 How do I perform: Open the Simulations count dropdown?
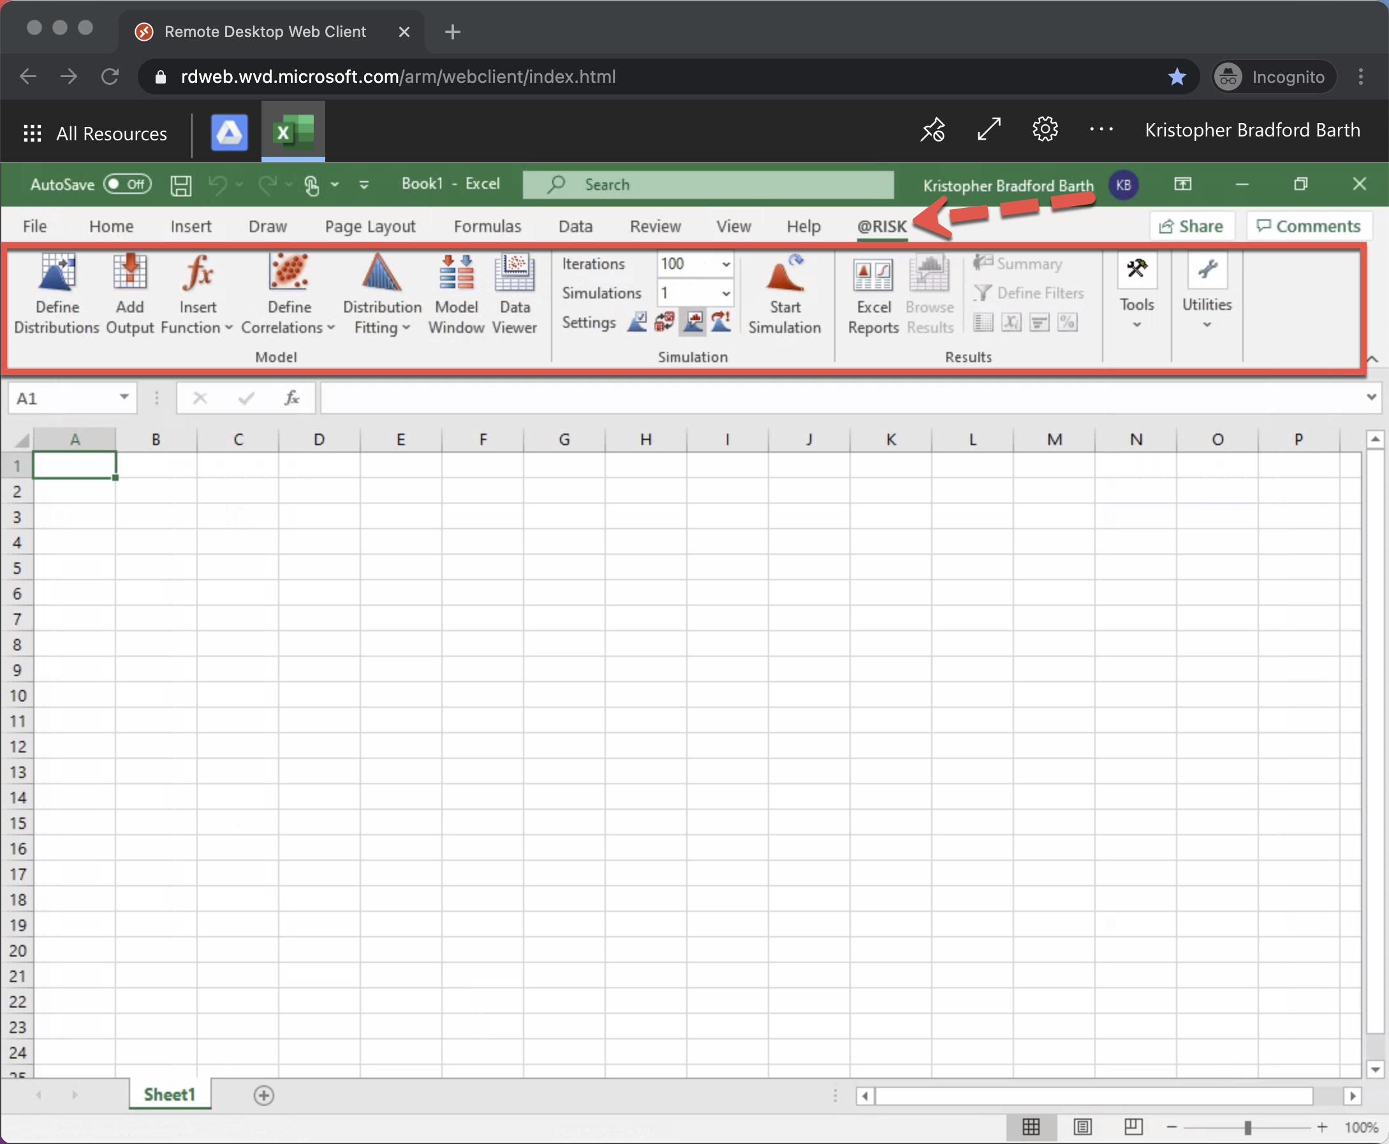coord(726,293)
